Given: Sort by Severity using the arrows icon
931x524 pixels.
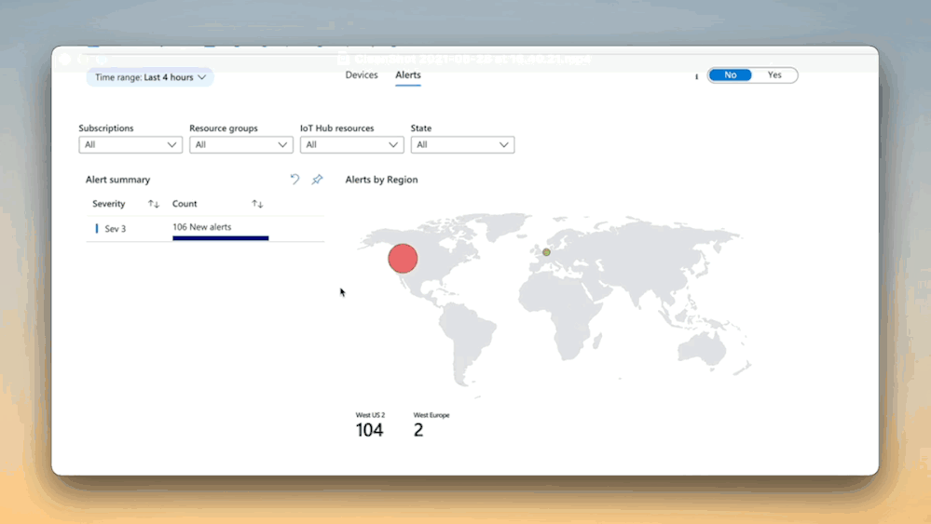Looking at the screenshot, I should (x=154, y=204).
